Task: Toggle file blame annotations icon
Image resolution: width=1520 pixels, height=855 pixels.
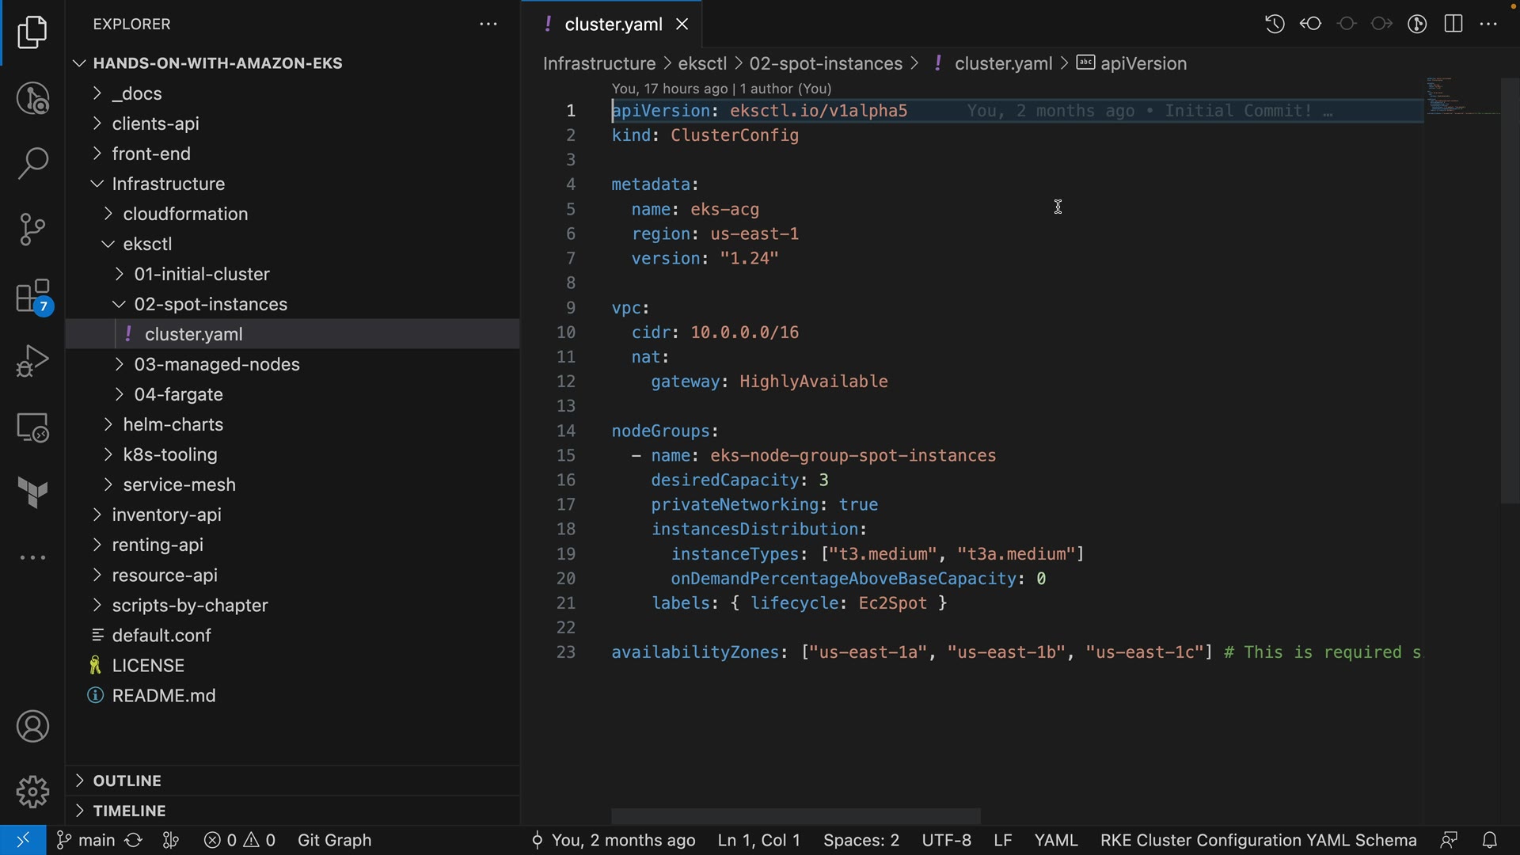Action: 1417,24
